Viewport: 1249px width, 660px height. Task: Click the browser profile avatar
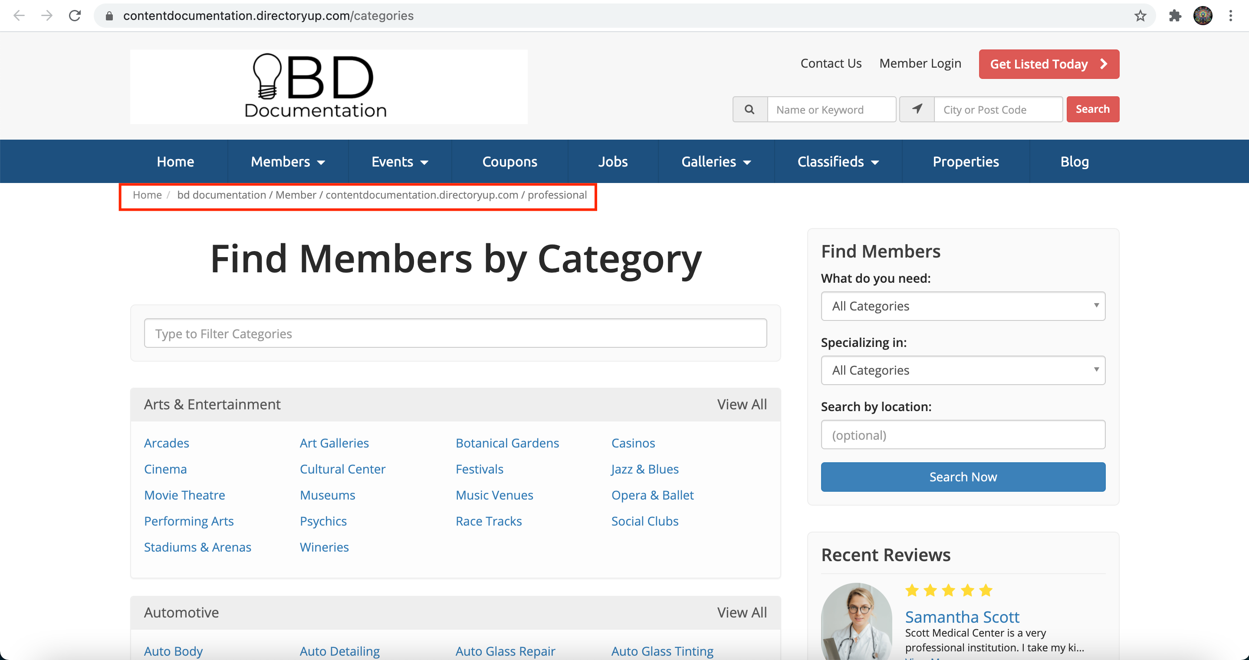pos(1203,16)
